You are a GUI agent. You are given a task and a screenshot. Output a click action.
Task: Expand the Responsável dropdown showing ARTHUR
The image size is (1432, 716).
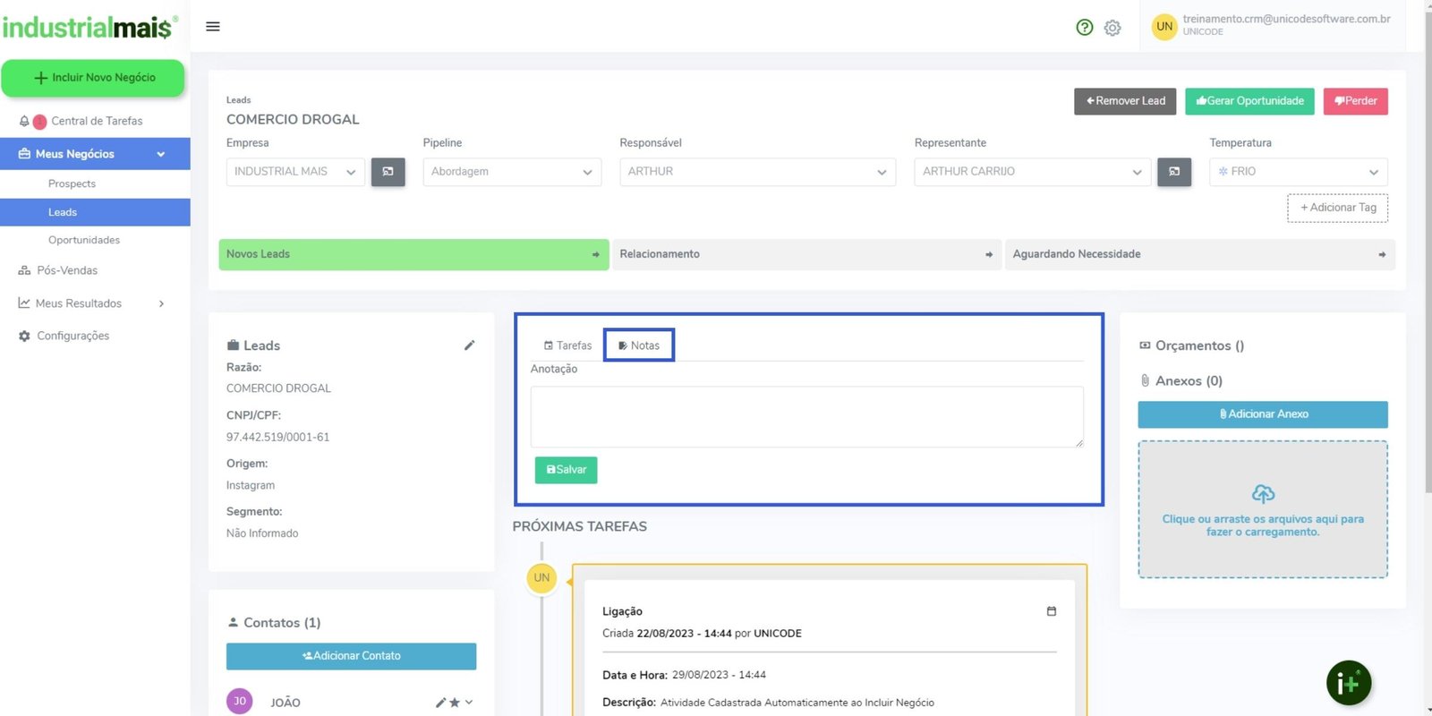[757, 172]
